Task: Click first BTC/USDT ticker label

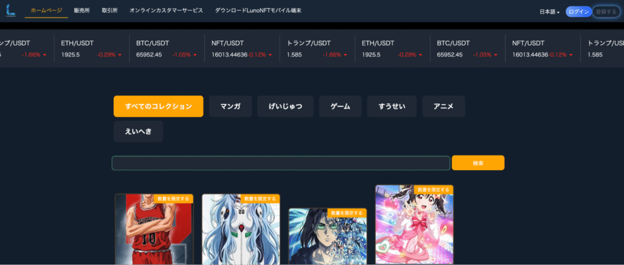Action: (152, 43)
